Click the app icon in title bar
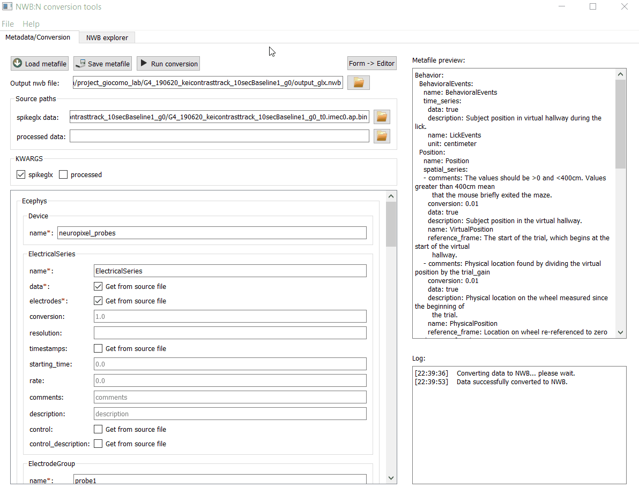639x496 pixels. click(7, 6)
